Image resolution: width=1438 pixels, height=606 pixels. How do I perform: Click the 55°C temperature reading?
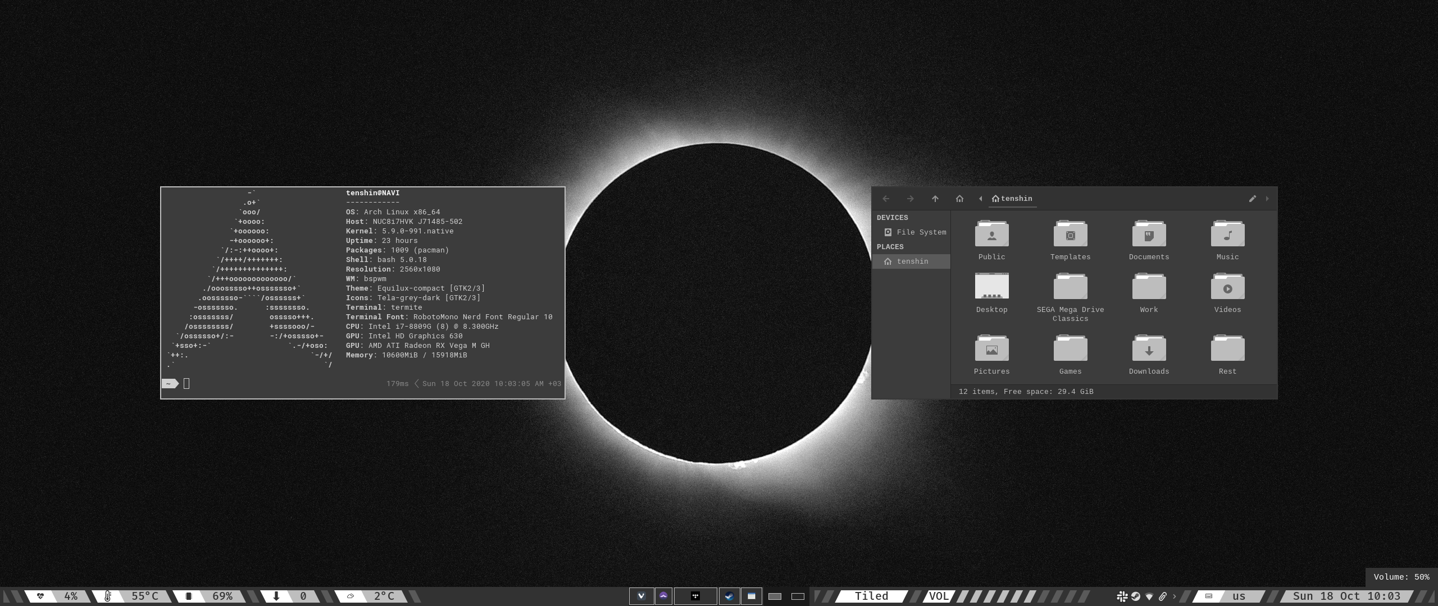pos(145,596)
